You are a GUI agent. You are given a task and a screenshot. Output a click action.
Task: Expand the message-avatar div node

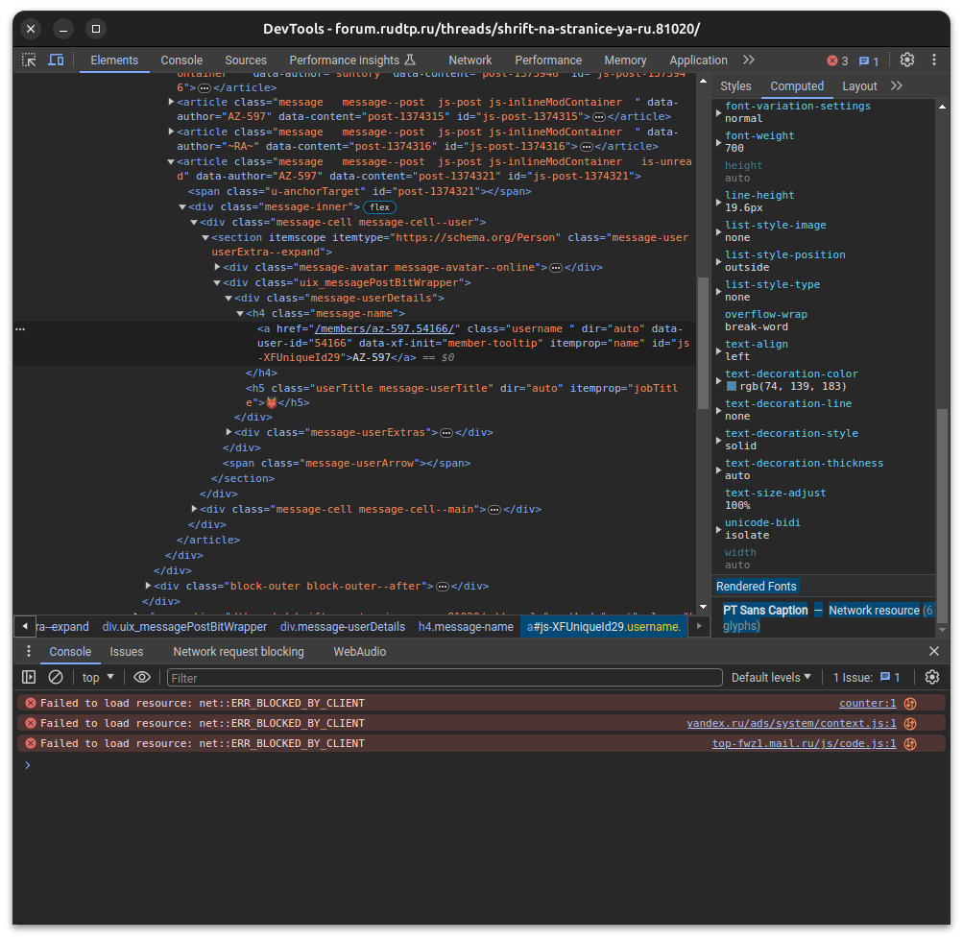pos(217,267)
